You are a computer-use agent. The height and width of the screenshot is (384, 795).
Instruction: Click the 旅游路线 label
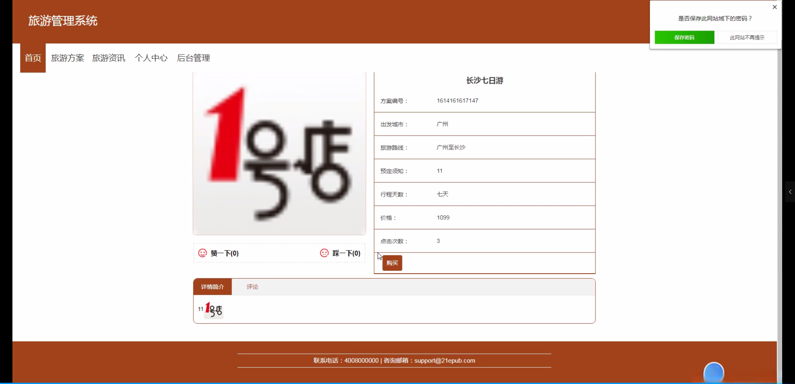tap(394, 148)
